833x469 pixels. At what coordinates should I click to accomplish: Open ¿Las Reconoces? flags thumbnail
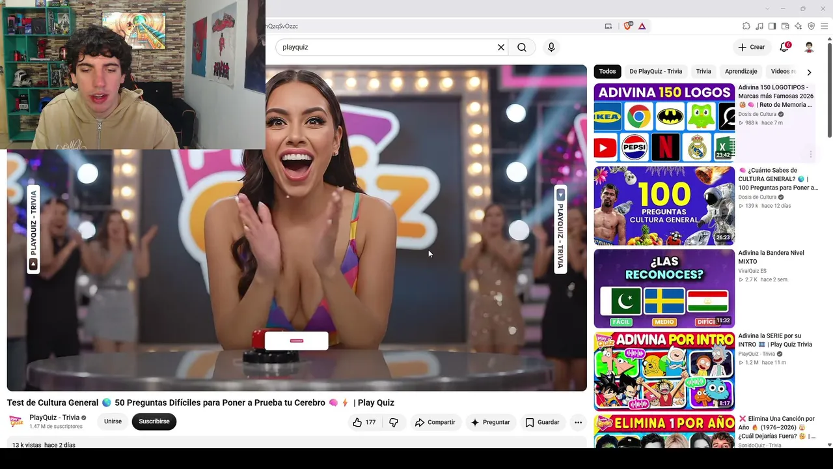click(664, 289)
